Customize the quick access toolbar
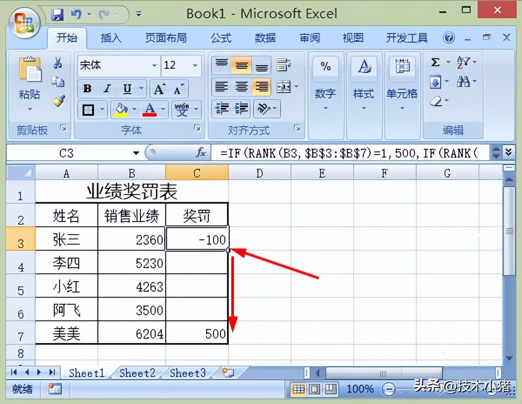The image size is (522, 404). coord(139,14)
